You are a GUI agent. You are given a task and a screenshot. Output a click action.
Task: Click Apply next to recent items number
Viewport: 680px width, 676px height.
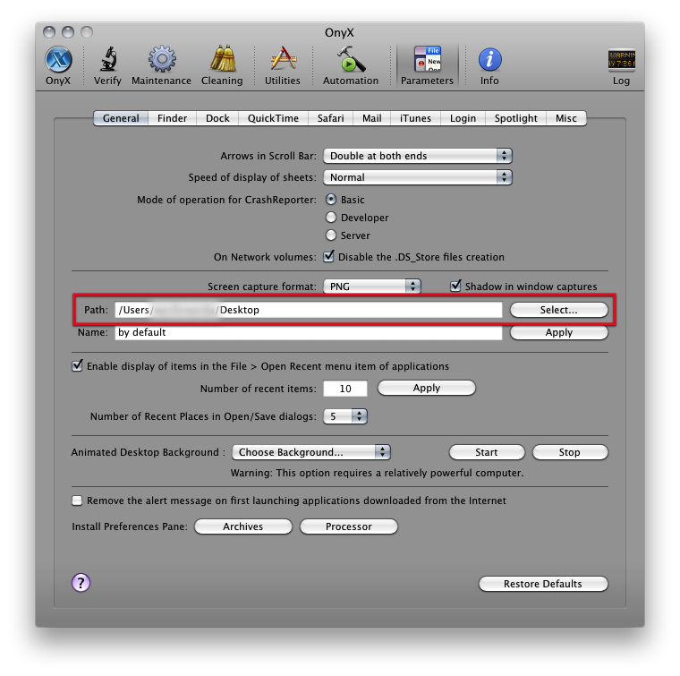427,388
